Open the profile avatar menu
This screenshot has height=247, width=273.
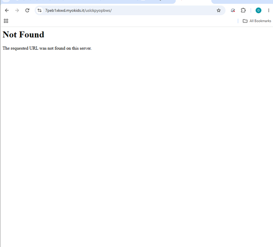coord(258,10)
